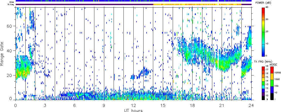Screen dimensions: 281x112
Task: Click the TX Freq time-series strip above the plot
Action: click(x=133, y=4)
